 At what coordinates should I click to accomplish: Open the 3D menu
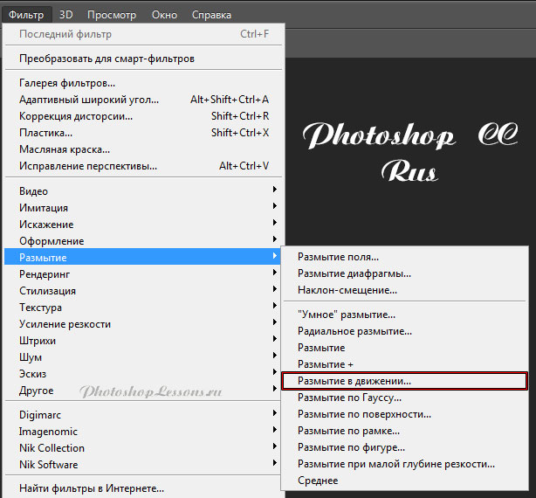click(x=66, y=15)
